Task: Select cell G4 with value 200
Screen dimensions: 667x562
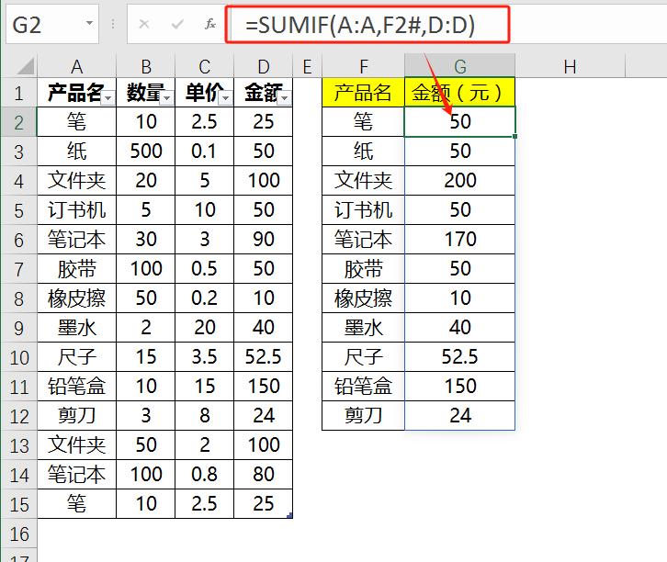Action: point(460,181)
